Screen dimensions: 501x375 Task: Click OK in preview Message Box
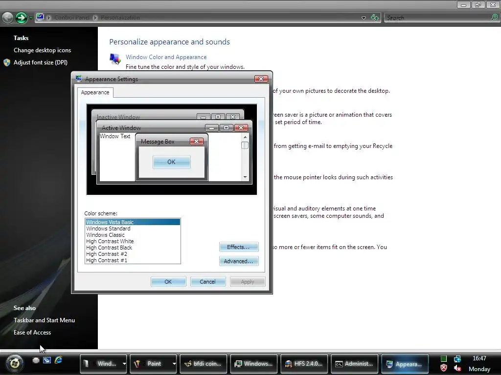pos(172,162)
